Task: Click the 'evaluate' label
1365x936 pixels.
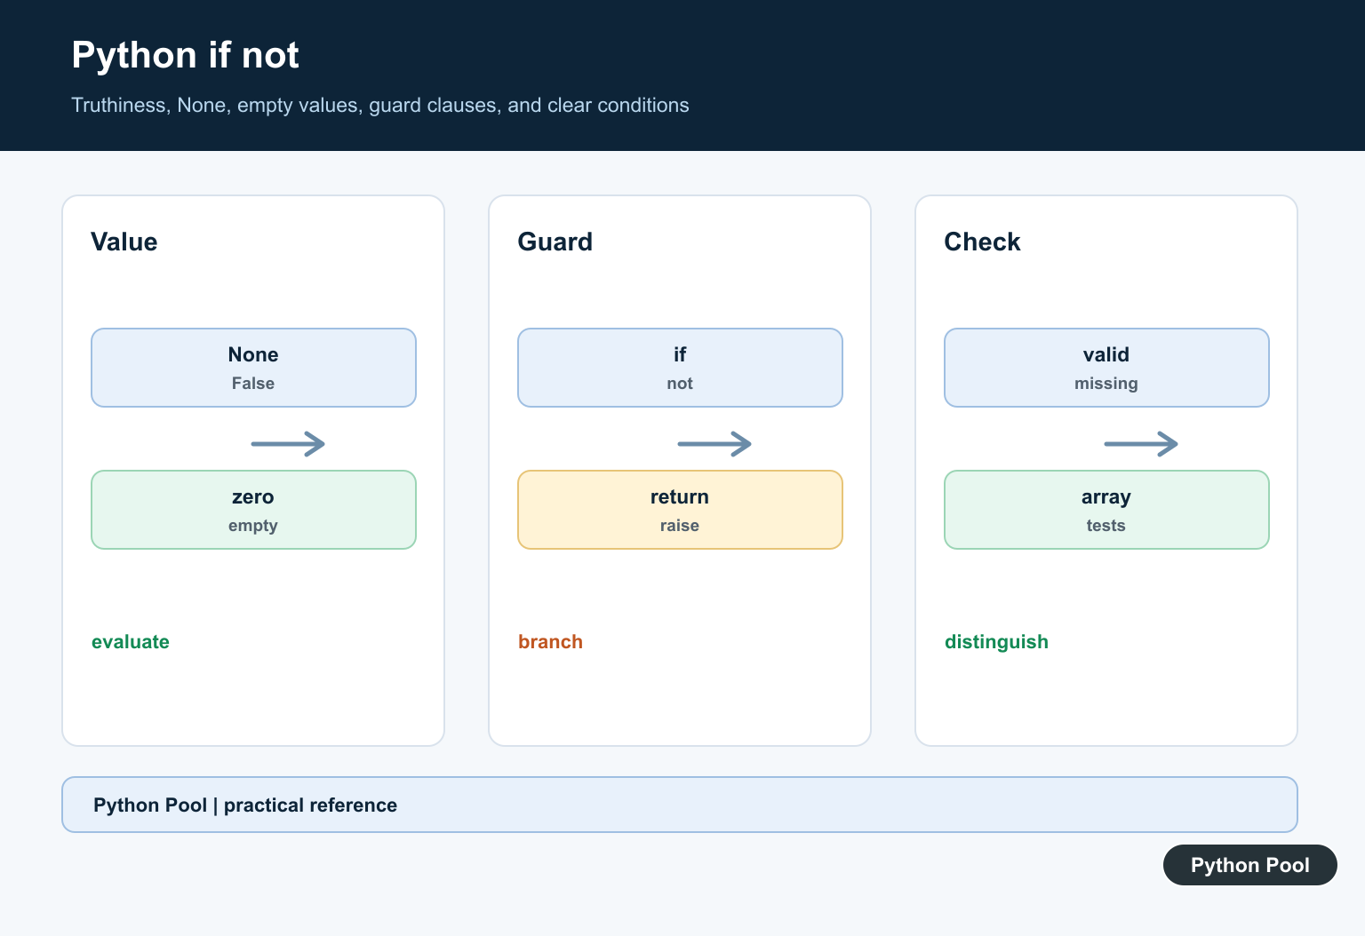Action: (130, 641)
